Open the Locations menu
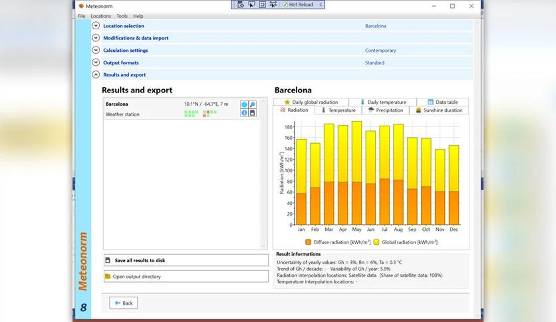556x322 pixels. 100,16
